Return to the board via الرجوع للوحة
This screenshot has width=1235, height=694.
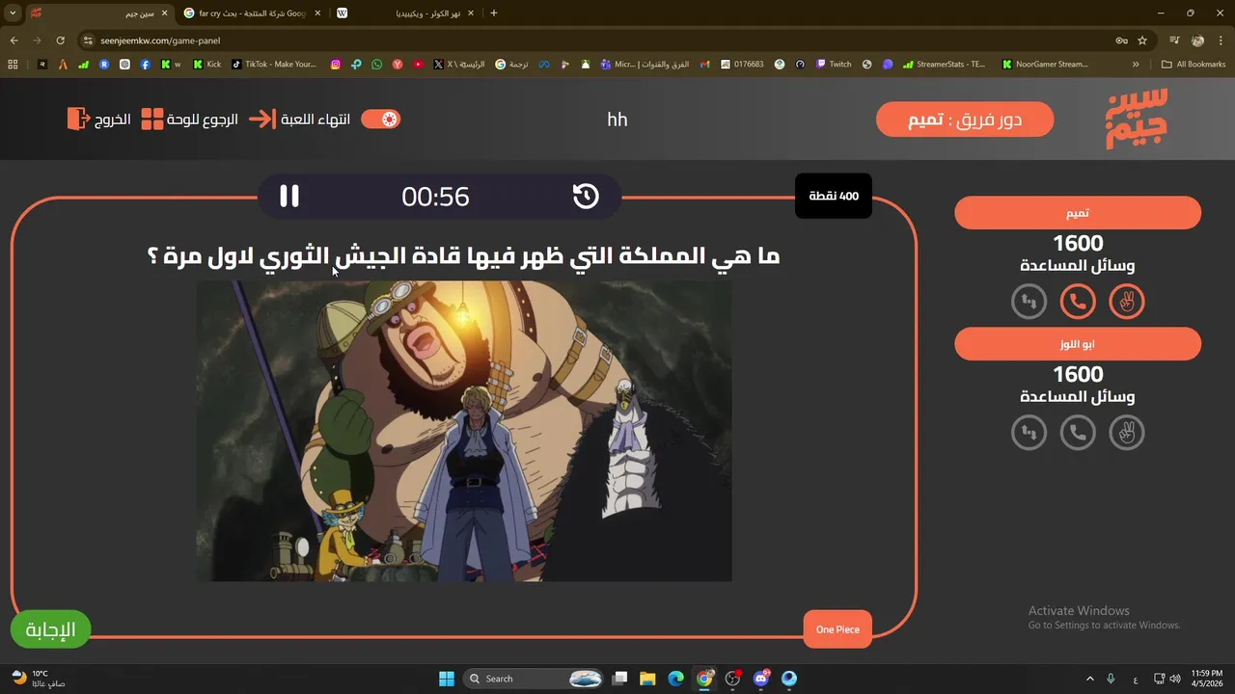[190, 120]
